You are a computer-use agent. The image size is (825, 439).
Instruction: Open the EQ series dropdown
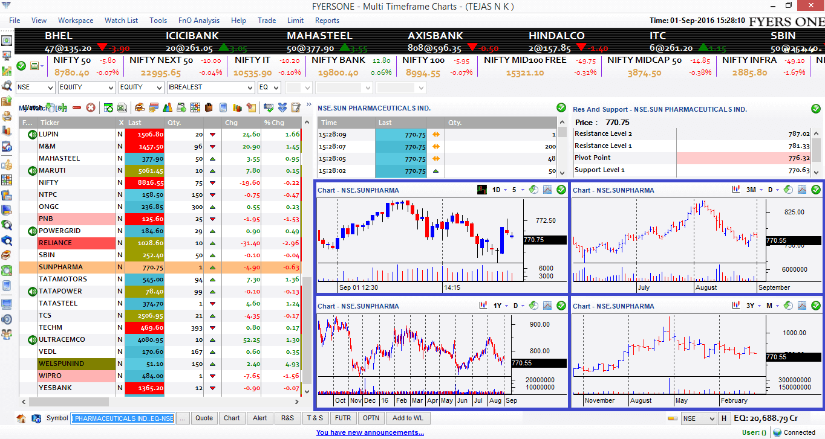click(x=269, y=88)
